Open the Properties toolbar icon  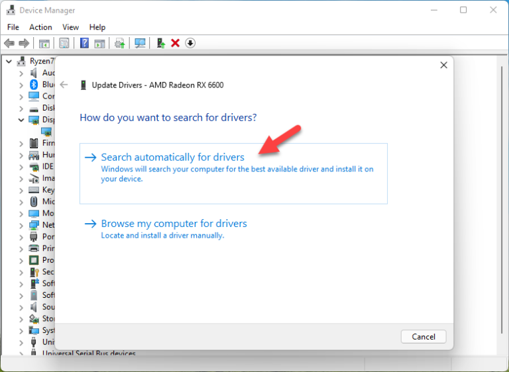click(x=64, y=43)
